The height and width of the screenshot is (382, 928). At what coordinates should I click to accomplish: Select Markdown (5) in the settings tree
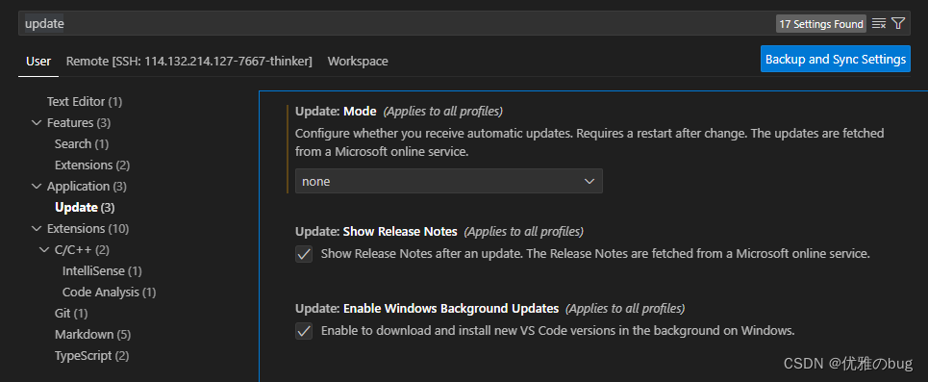tap(92, 335)
